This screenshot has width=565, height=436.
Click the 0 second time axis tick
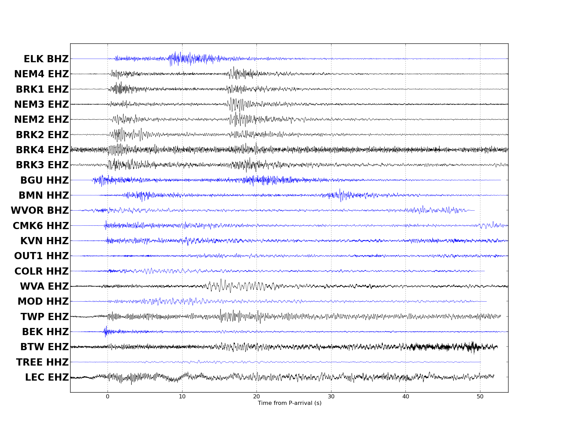[108, 397]
